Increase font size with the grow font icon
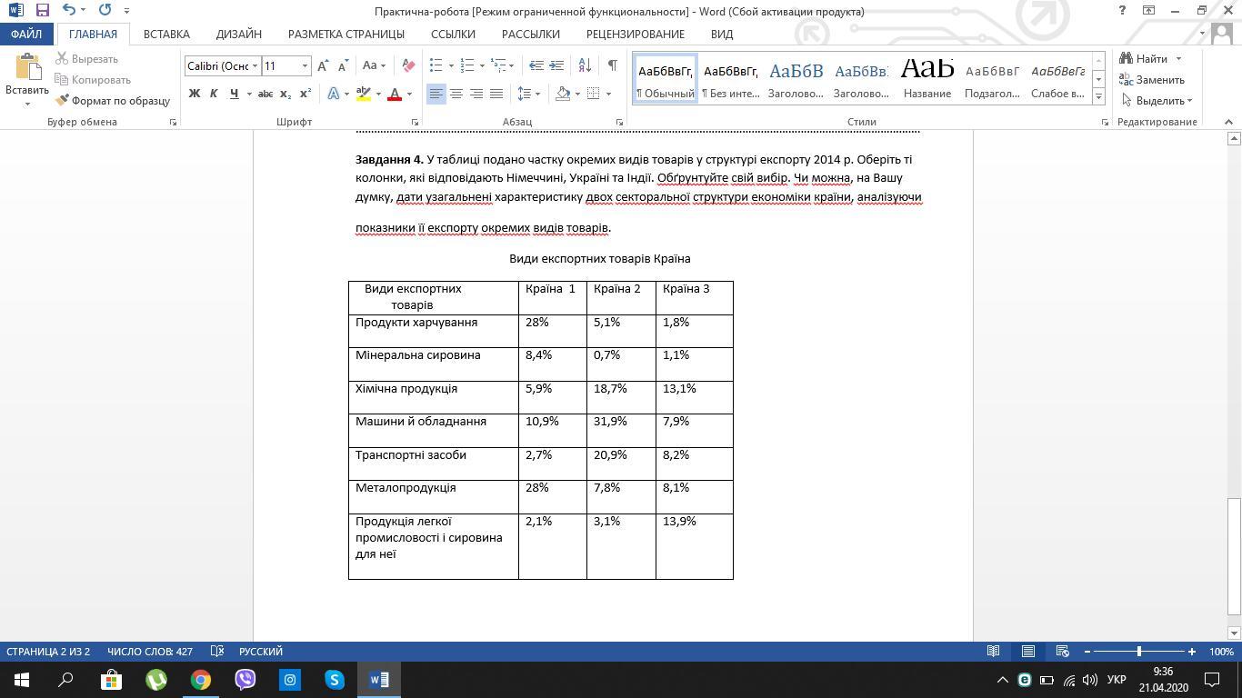Screen dimensions: 1242x698 (x=323, y=65)
